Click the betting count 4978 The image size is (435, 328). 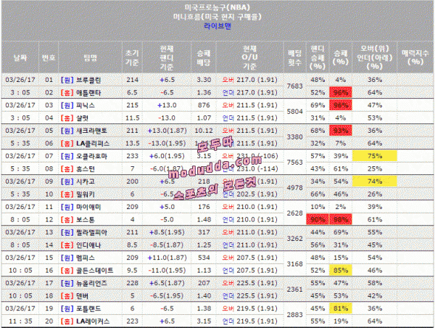point(294,188)
